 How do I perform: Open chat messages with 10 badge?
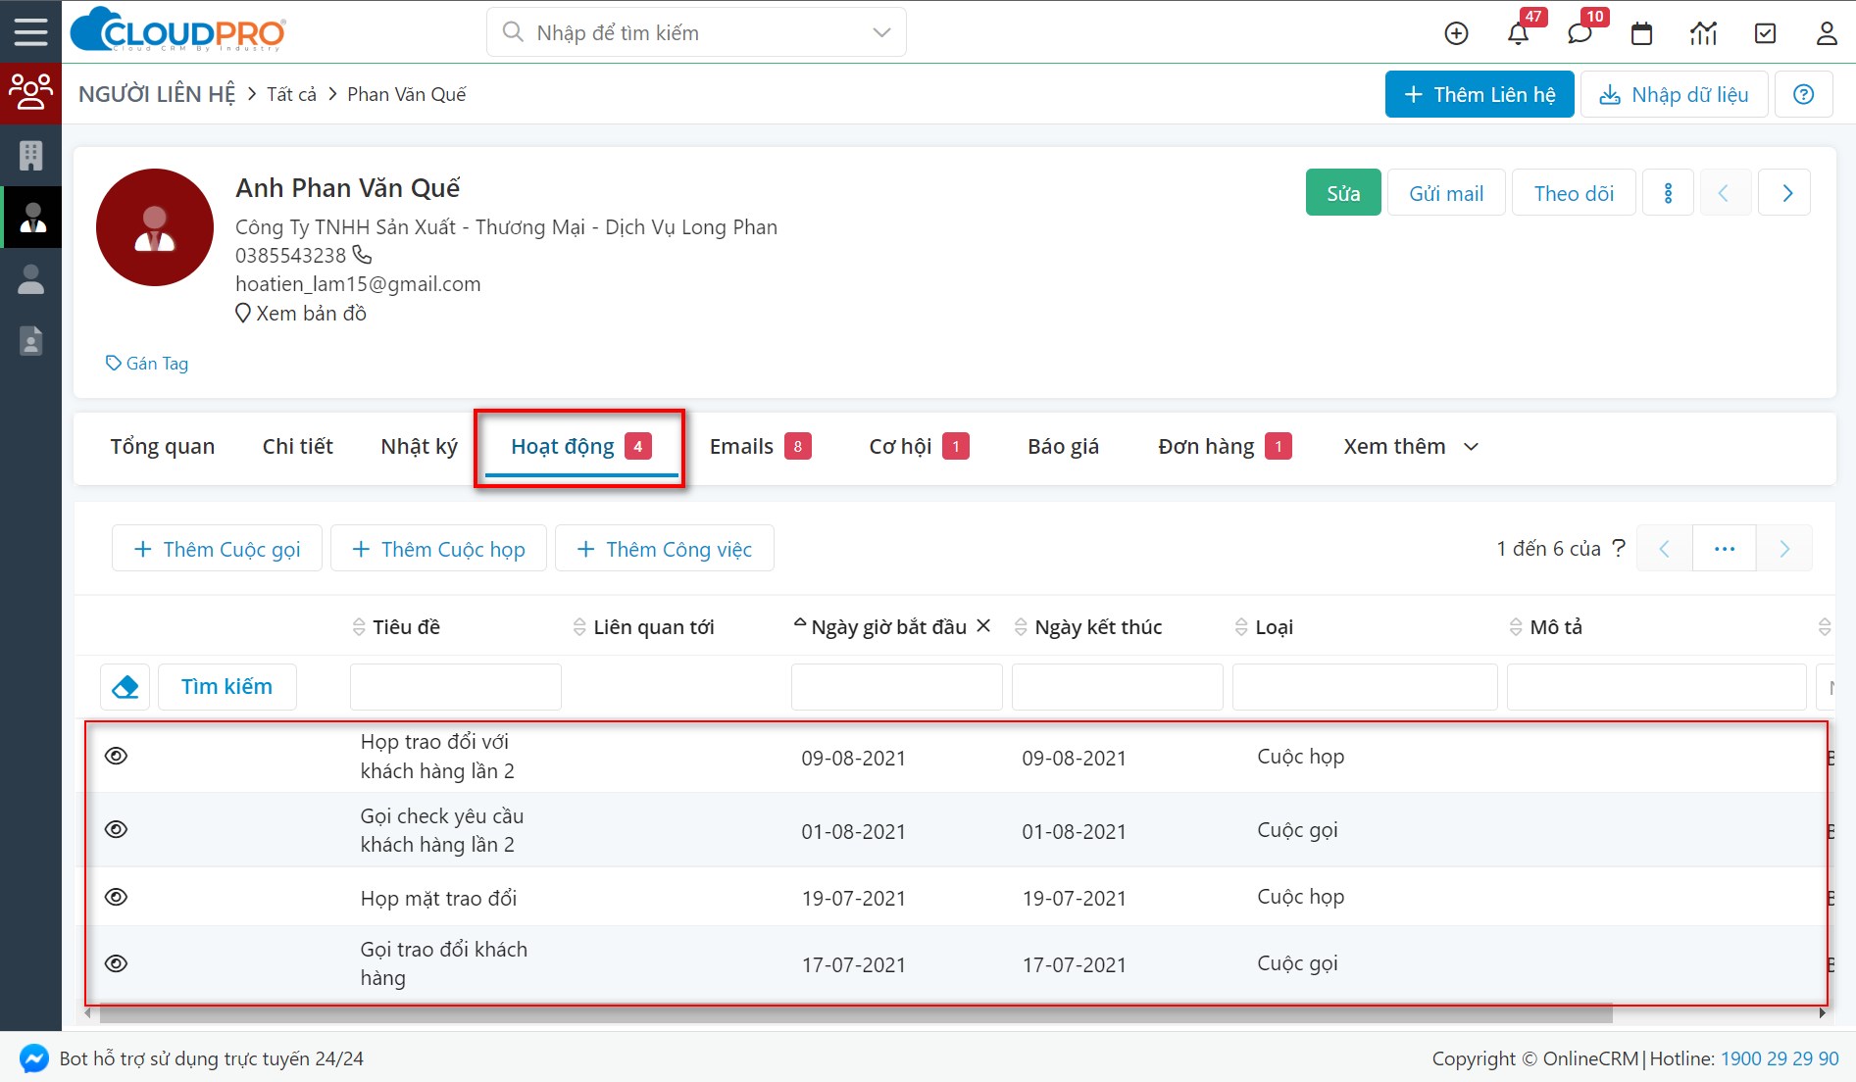(1580, 33)
